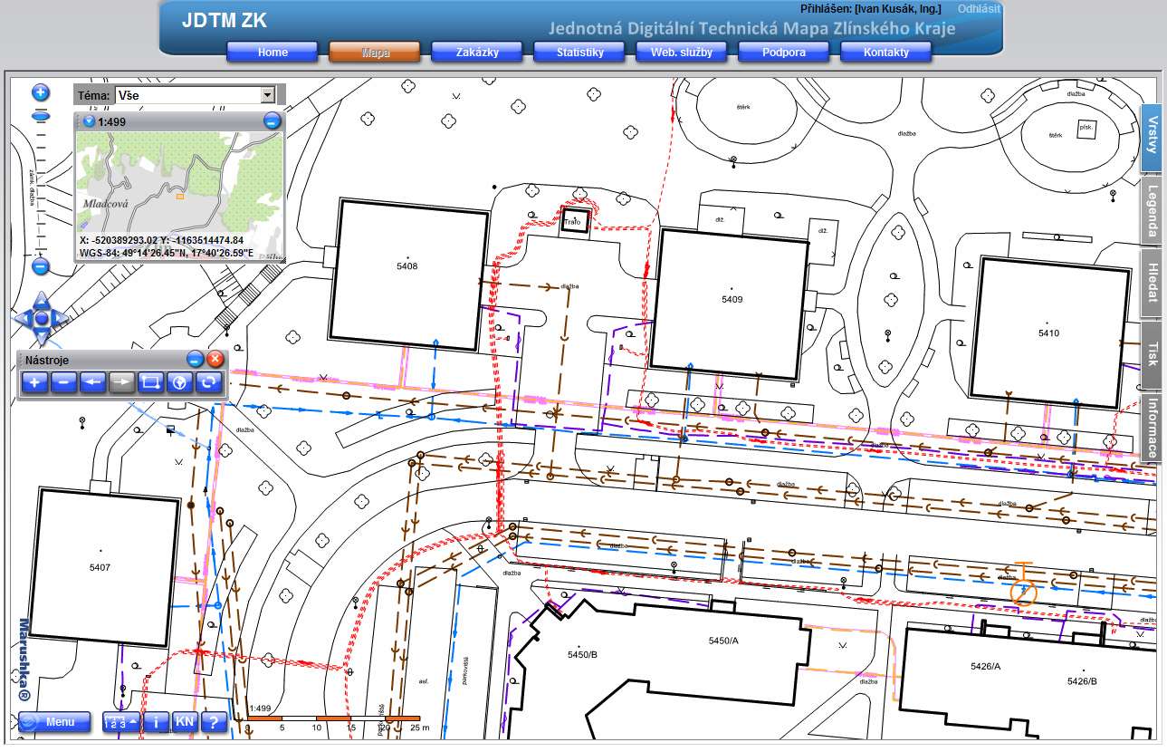The image size is (1167, 752).
Task: Collapse the overview map panel
Action: [x=273, y=121]
